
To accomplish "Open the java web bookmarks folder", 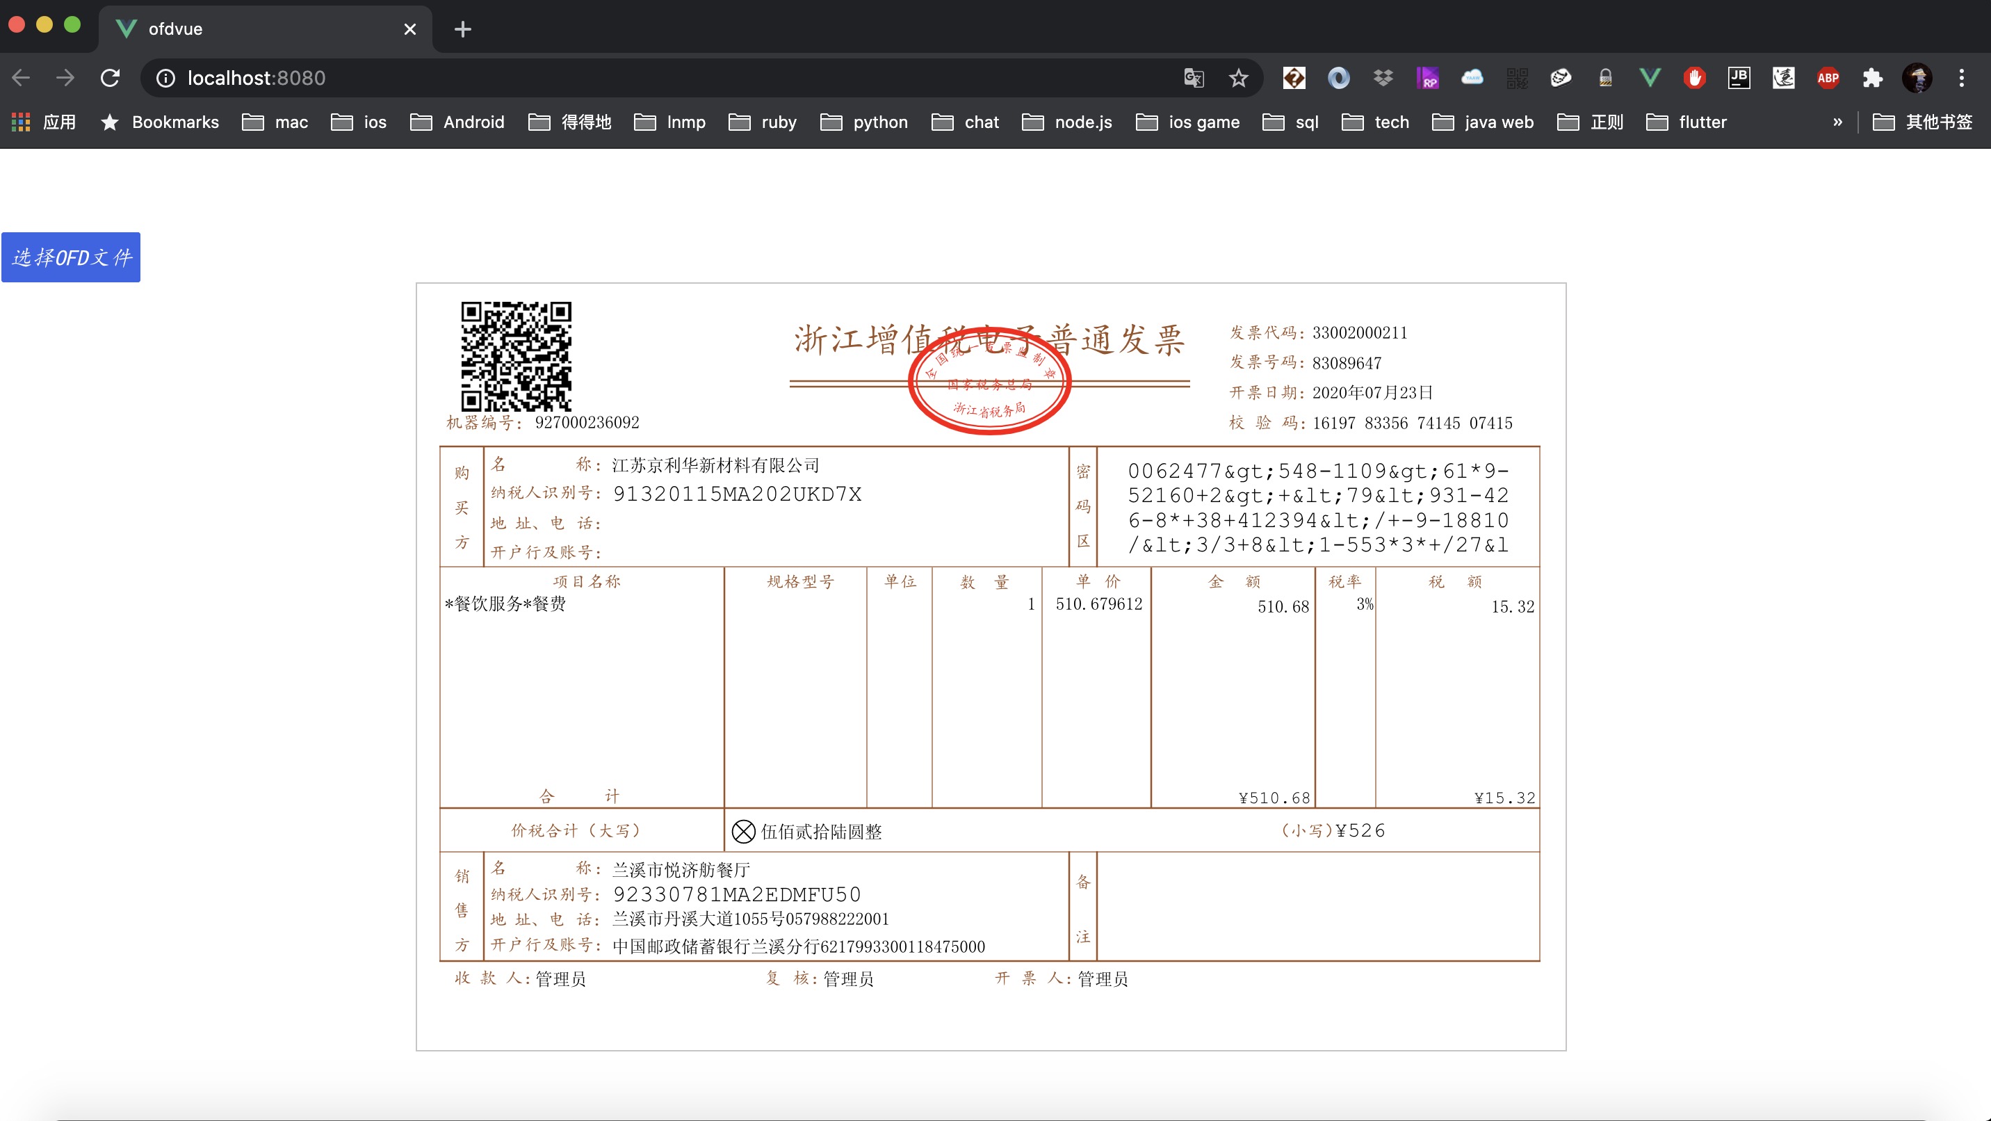I will [1482, 122].
